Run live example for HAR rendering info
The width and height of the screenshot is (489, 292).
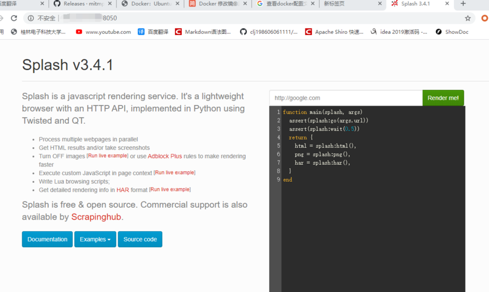coord(170,189)
